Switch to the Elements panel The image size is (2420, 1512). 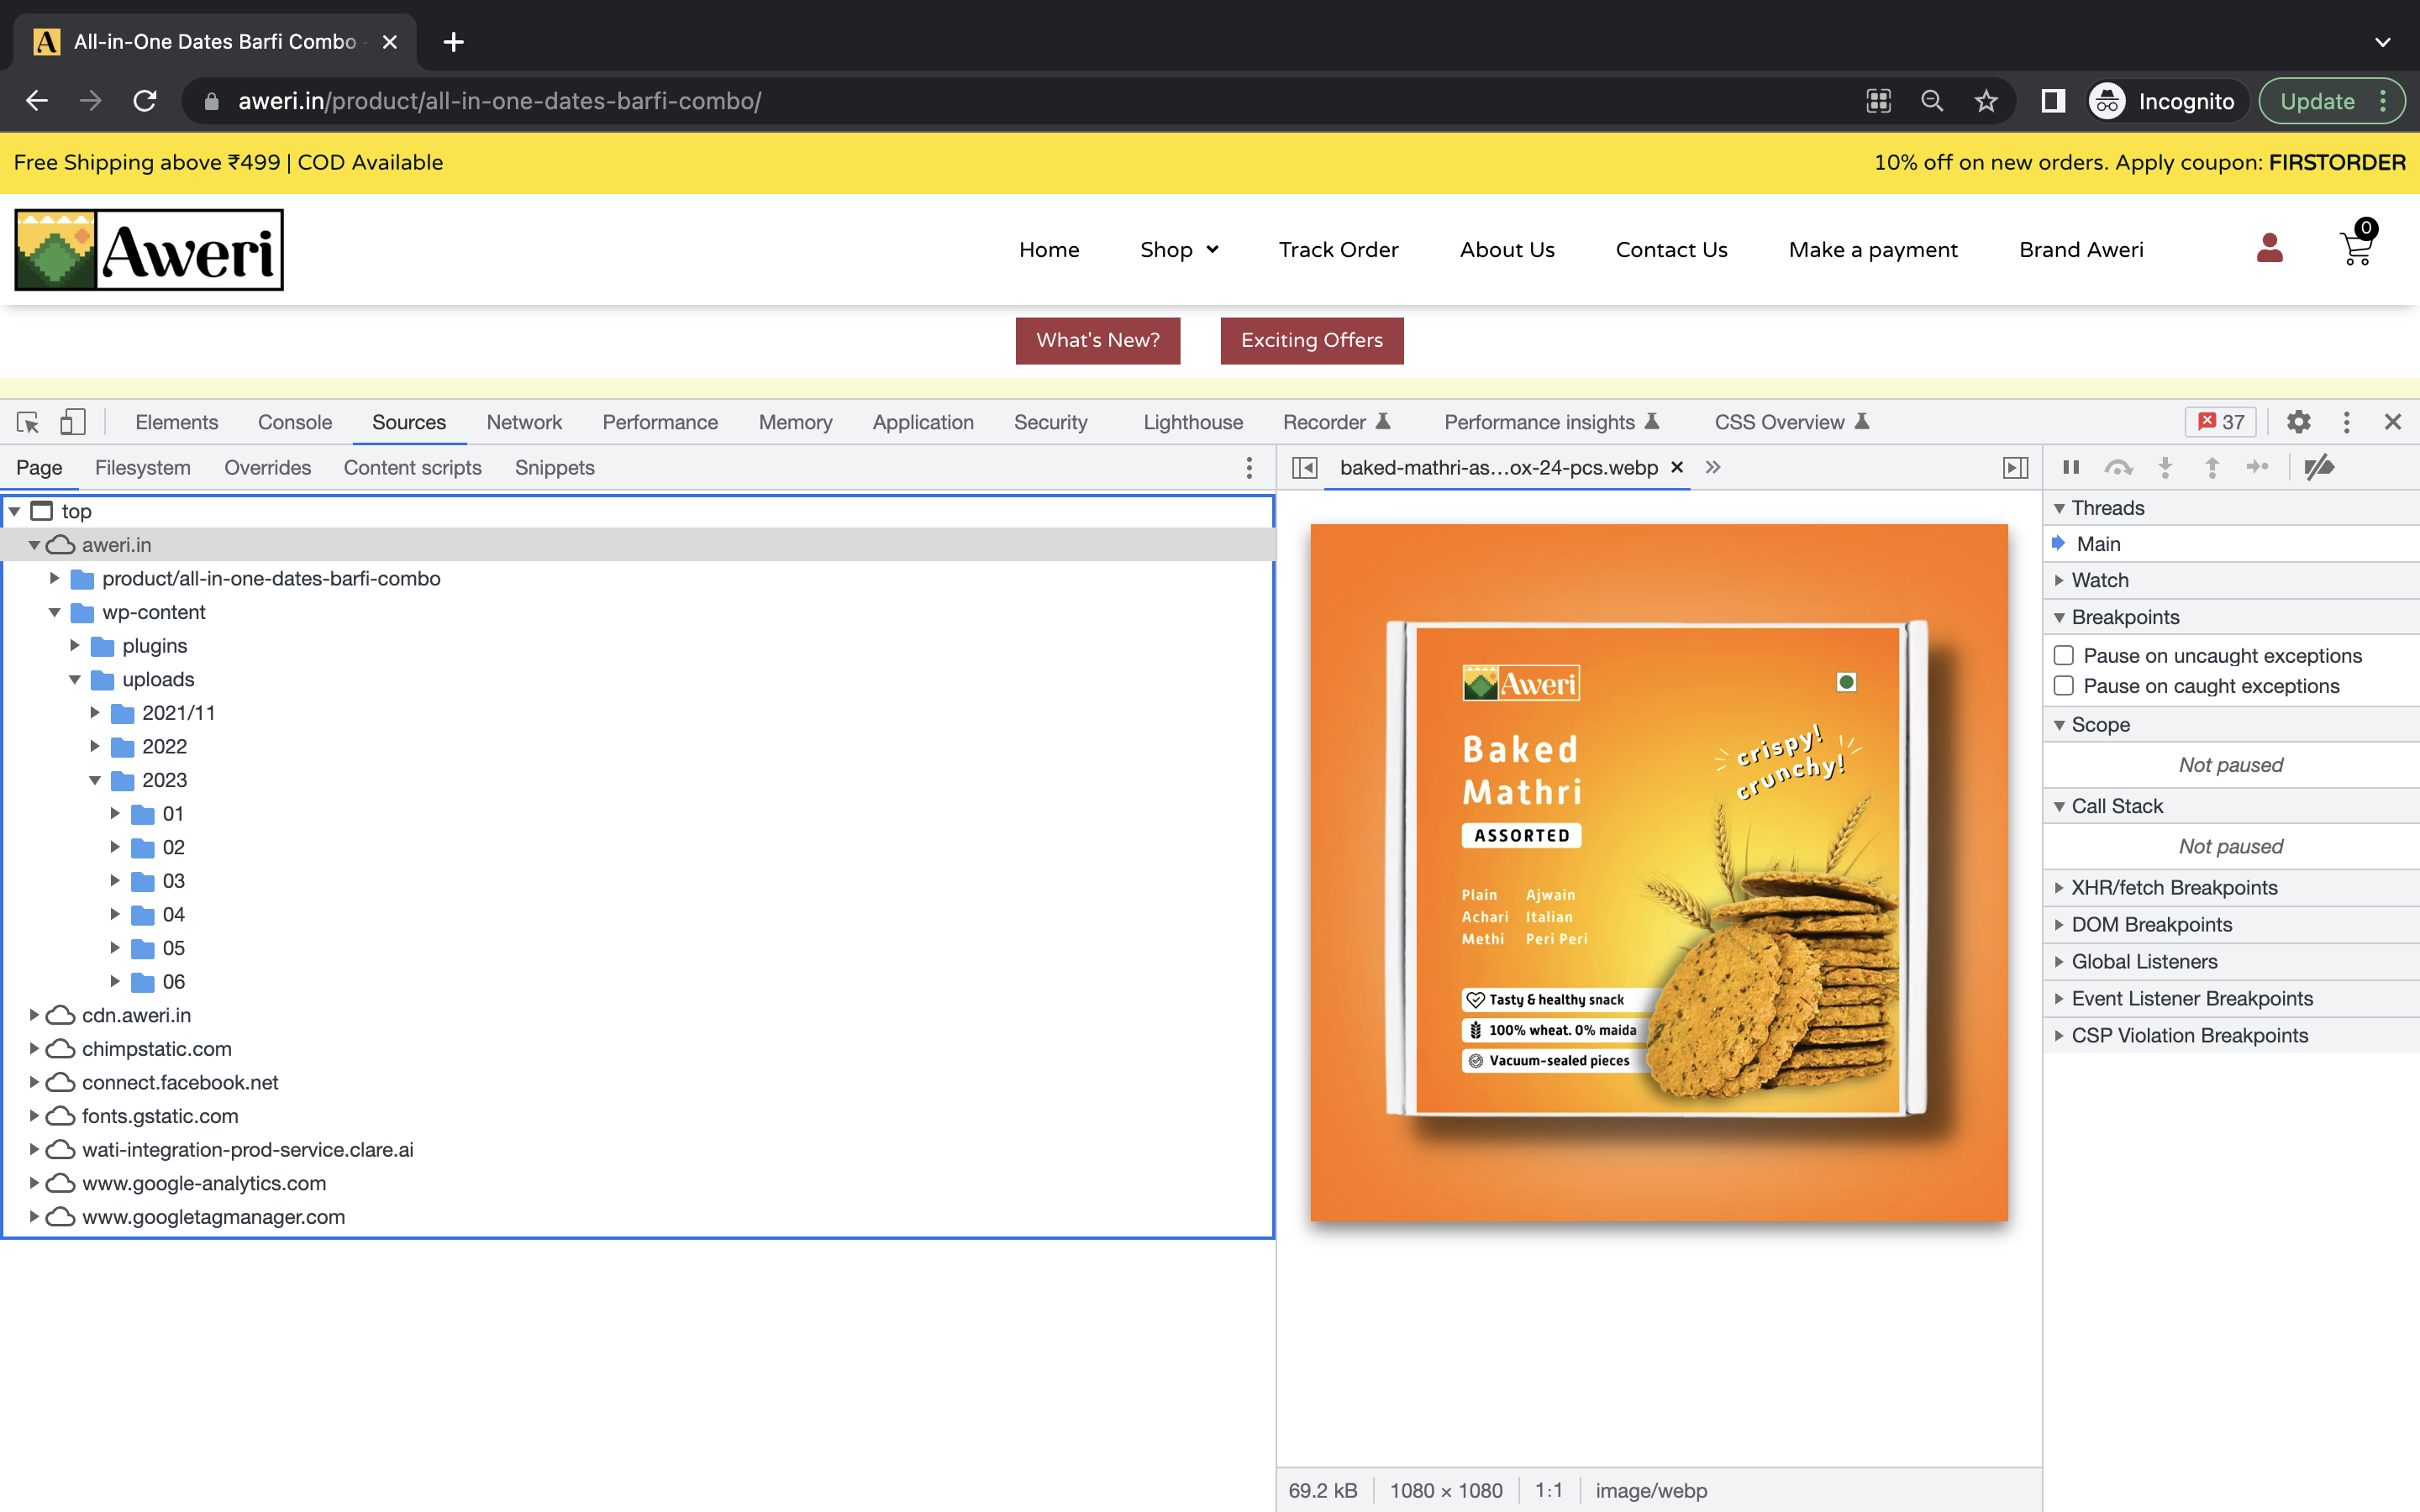coord(176,422)
